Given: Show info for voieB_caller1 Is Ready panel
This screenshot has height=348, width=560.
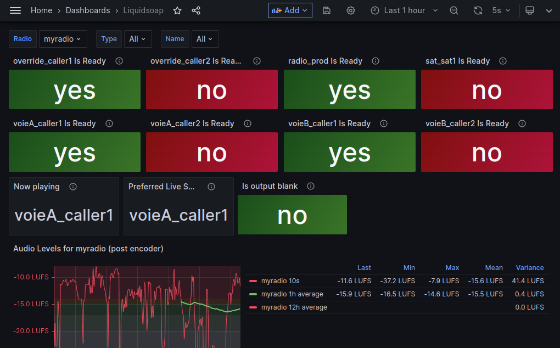Looking at the screenshot, I should pyautogui.click(x=384, y=124).
